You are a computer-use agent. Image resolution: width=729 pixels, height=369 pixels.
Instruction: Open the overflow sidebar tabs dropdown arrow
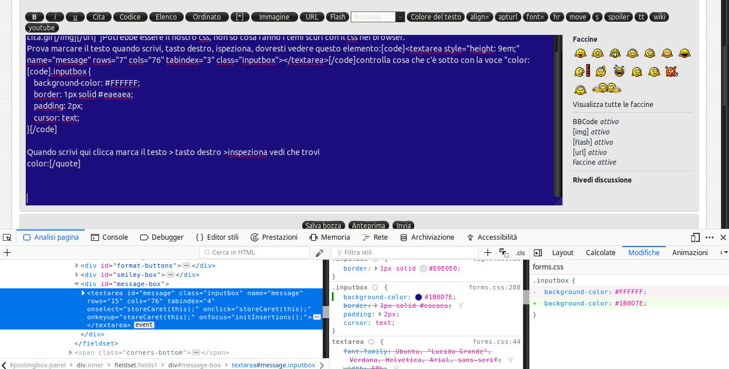coord(725,252)
